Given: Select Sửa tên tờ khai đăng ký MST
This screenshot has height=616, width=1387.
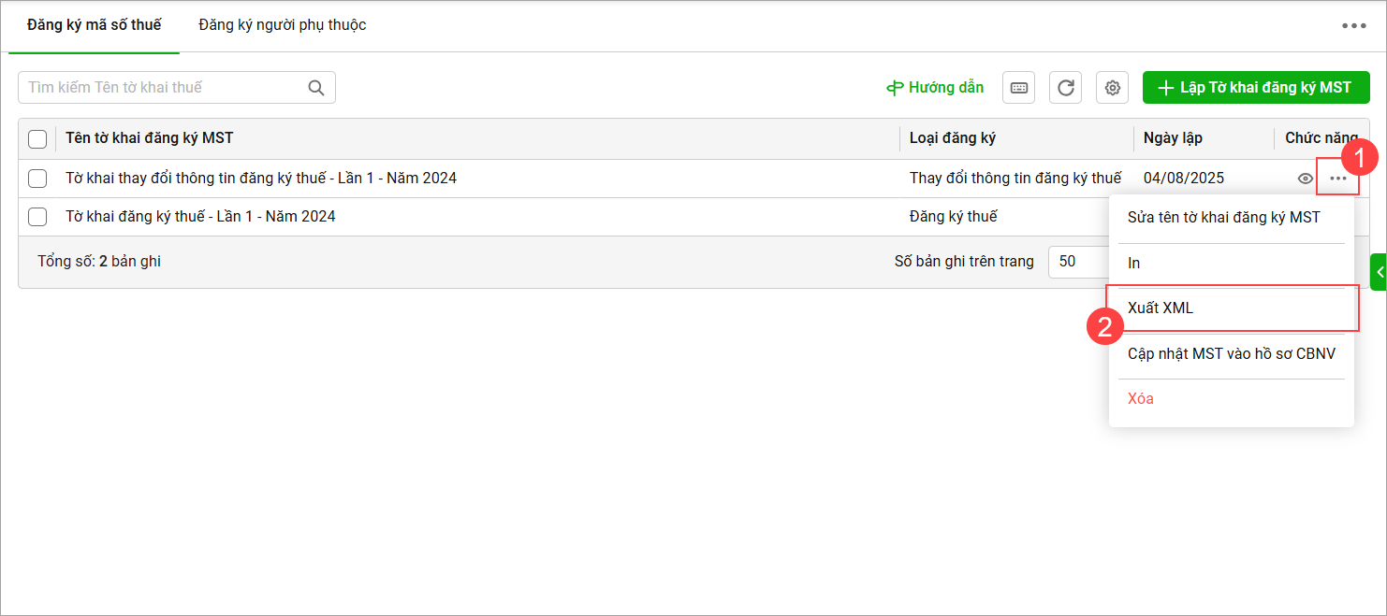Looking at the screenshot, I should coord(1223,218).
